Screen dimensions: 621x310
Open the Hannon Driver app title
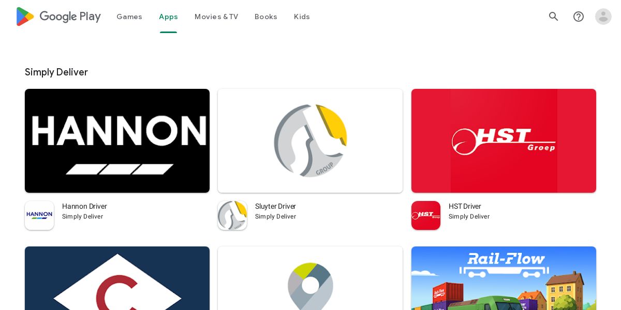pyautogui.click(x=84, y=206)
